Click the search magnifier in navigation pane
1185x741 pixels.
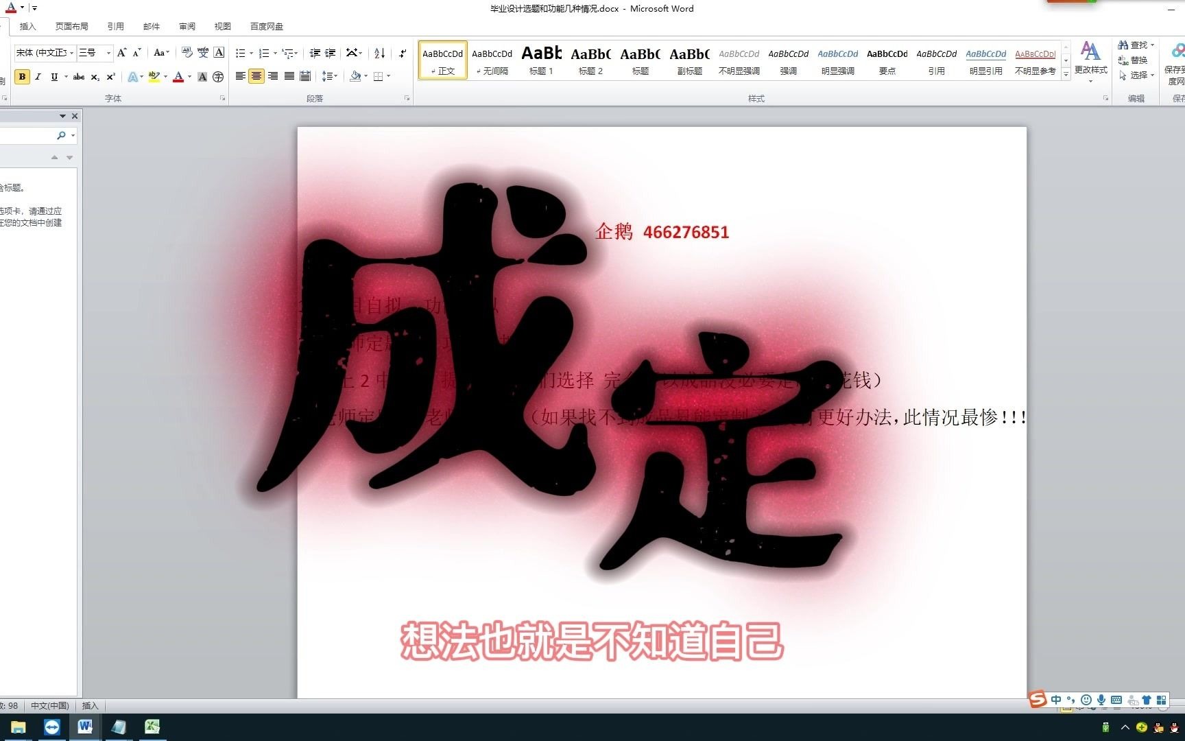[61, 135]
